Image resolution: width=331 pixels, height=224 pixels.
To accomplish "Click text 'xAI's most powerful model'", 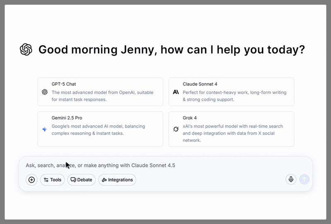I will point(209,126).
